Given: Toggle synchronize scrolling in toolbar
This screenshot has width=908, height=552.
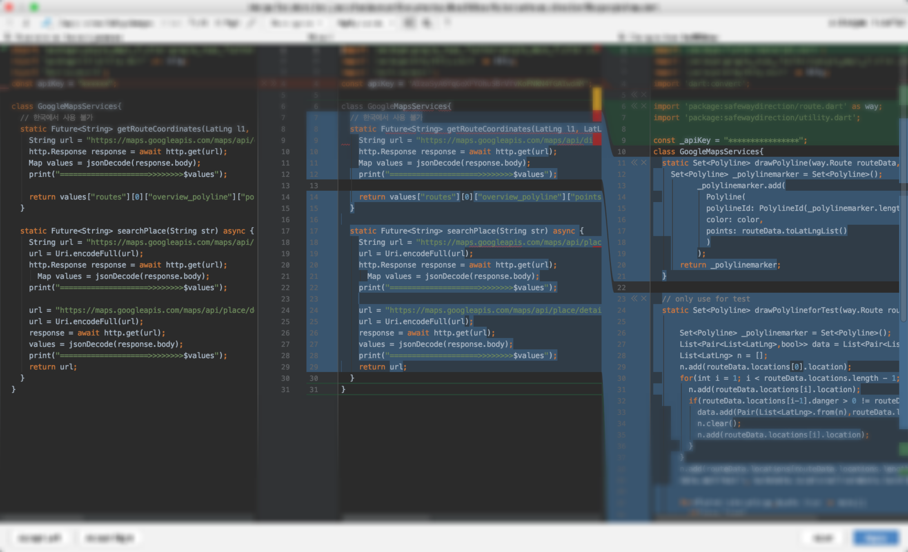Looking at the screenshot, I should (427, 23).
